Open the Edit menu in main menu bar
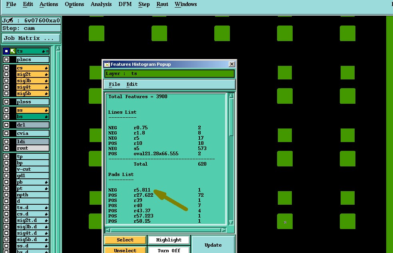 click(28, 4)
